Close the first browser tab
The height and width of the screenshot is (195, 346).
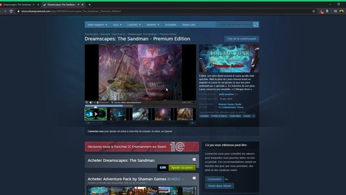point(38,5)
